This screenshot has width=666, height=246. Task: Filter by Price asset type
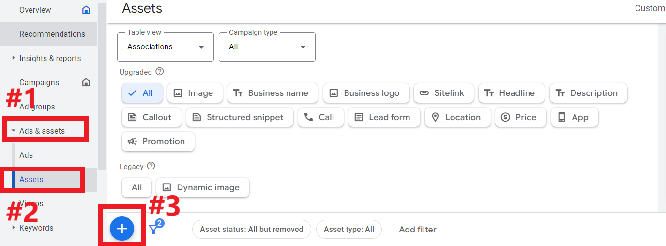pyautogui.click(x=520, y=117)
